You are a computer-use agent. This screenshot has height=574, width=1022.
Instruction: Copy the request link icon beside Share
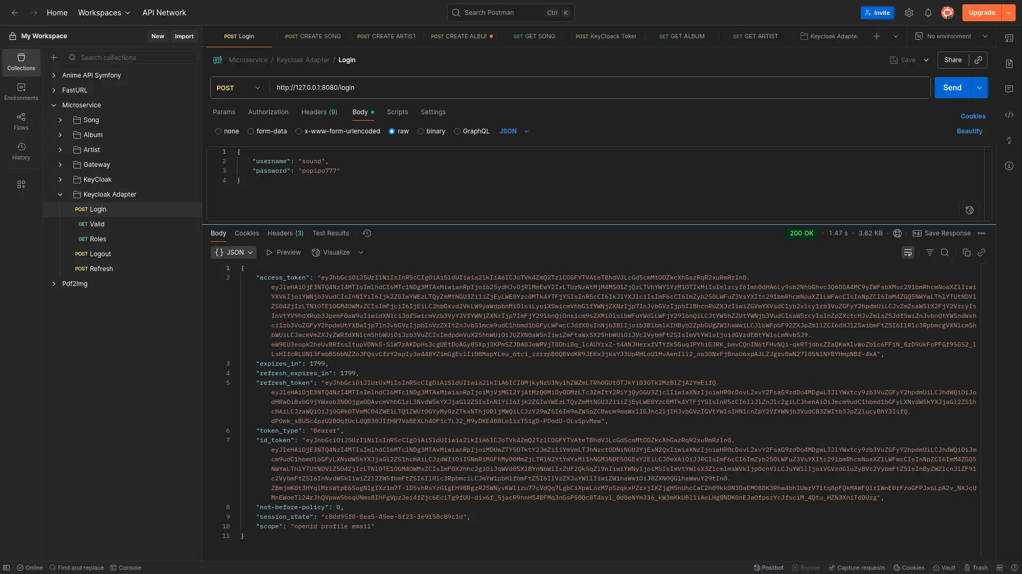978,60
